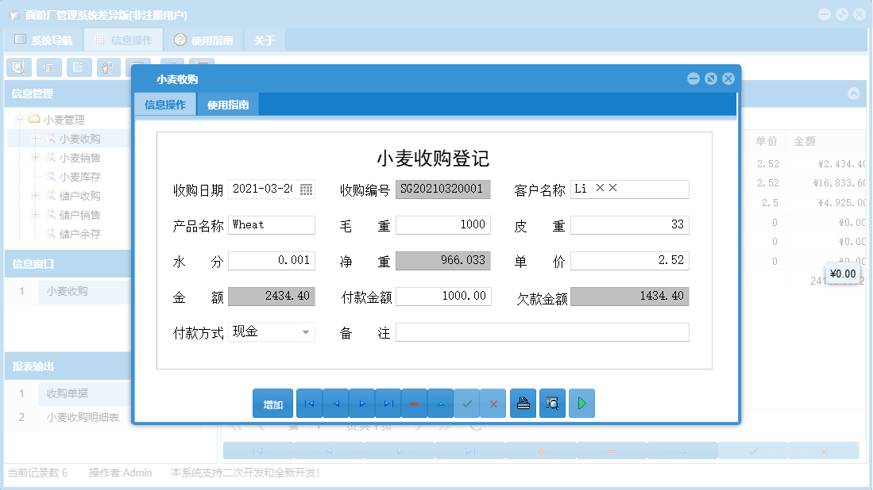Image resolution: width=873 pixels, height=490 pixels.
Task: Go to the previous record
Action: click(x=335, y=403)
